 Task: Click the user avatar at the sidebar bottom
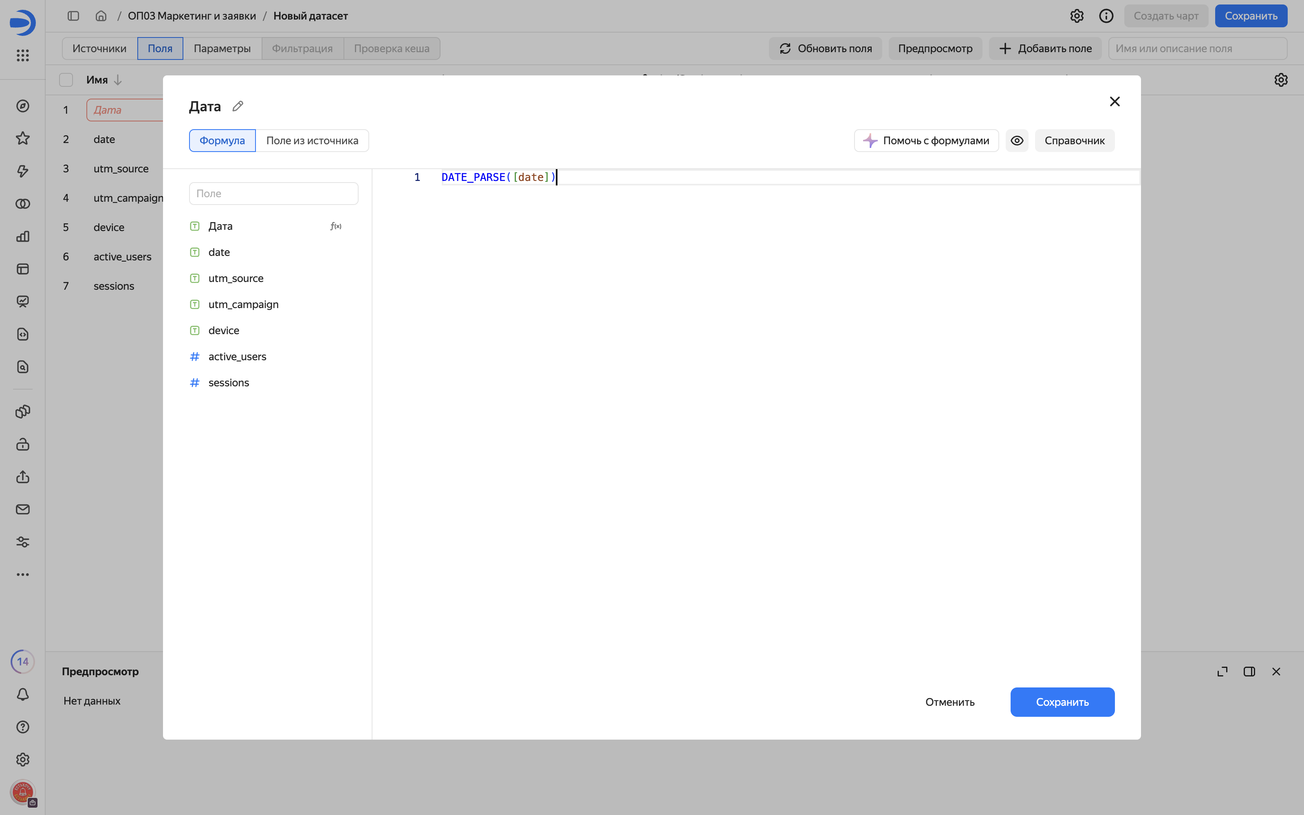tap(23, 792)
